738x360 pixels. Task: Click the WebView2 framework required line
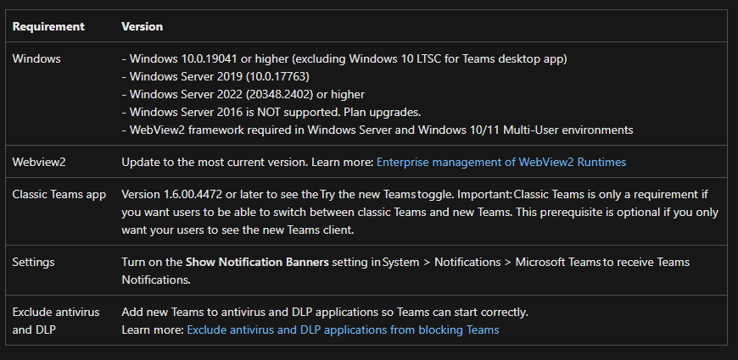tap(377, 130)
